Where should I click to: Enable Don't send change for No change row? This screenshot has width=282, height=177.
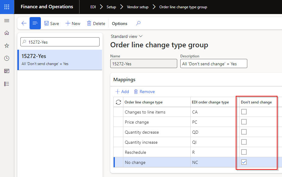point(244,162)
